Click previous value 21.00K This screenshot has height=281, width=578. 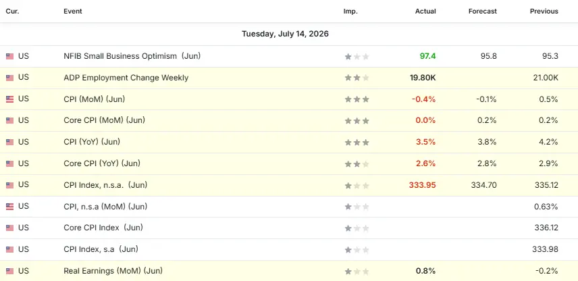[x=545, y=78]
